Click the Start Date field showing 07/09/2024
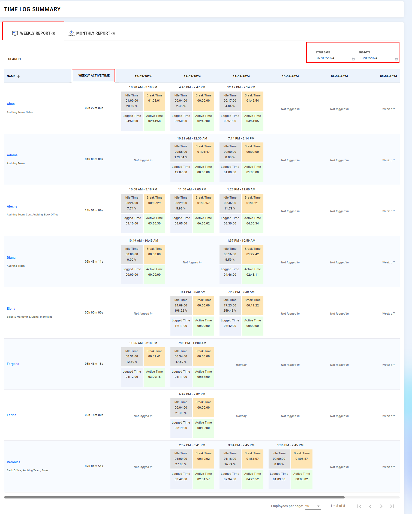Image resolution: width=412 pixels, height=514 pixels. [x=333, y=58]
